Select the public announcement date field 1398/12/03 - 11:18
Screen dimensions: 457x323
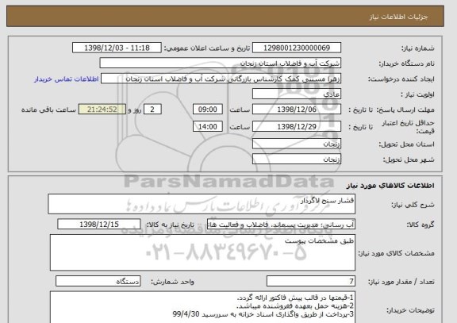pyautogui.click(x=117, y=48)
